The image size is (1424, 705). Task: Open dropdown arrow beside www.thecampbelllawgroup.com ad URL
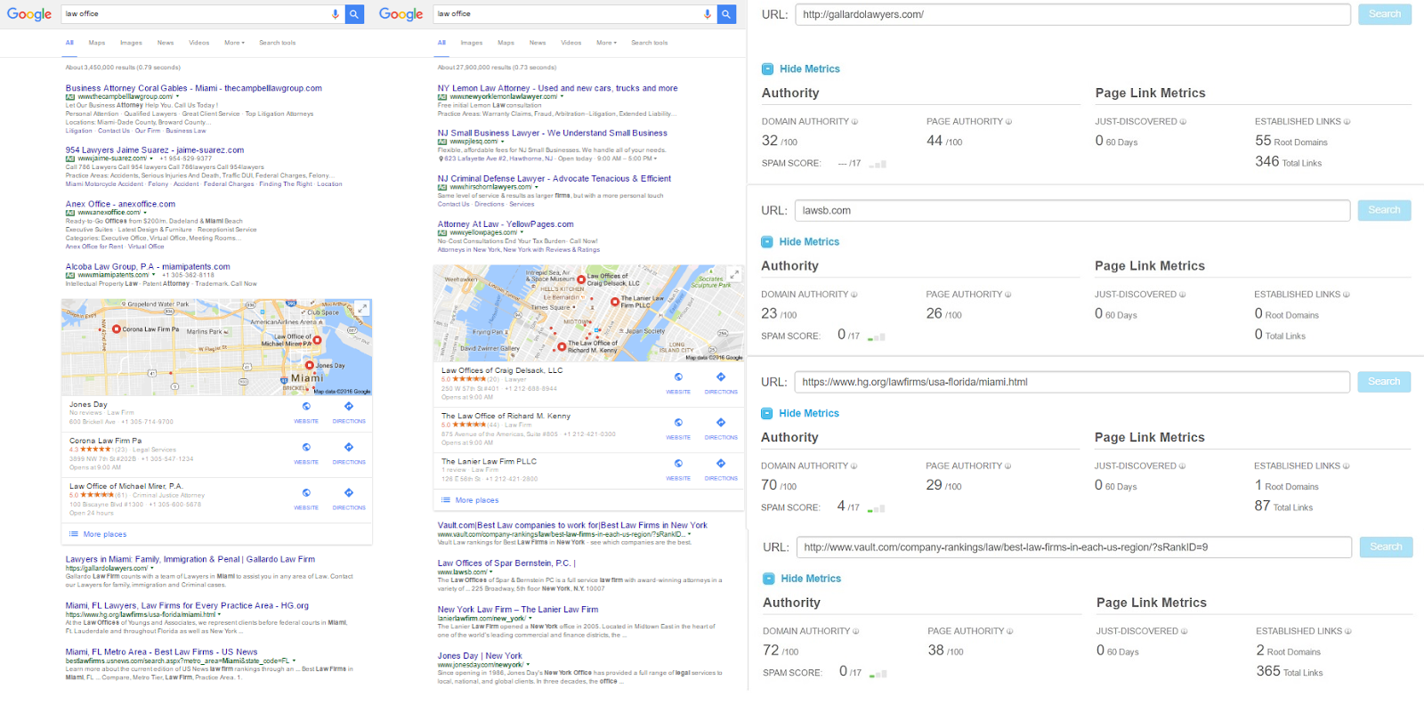click(177, 97)
